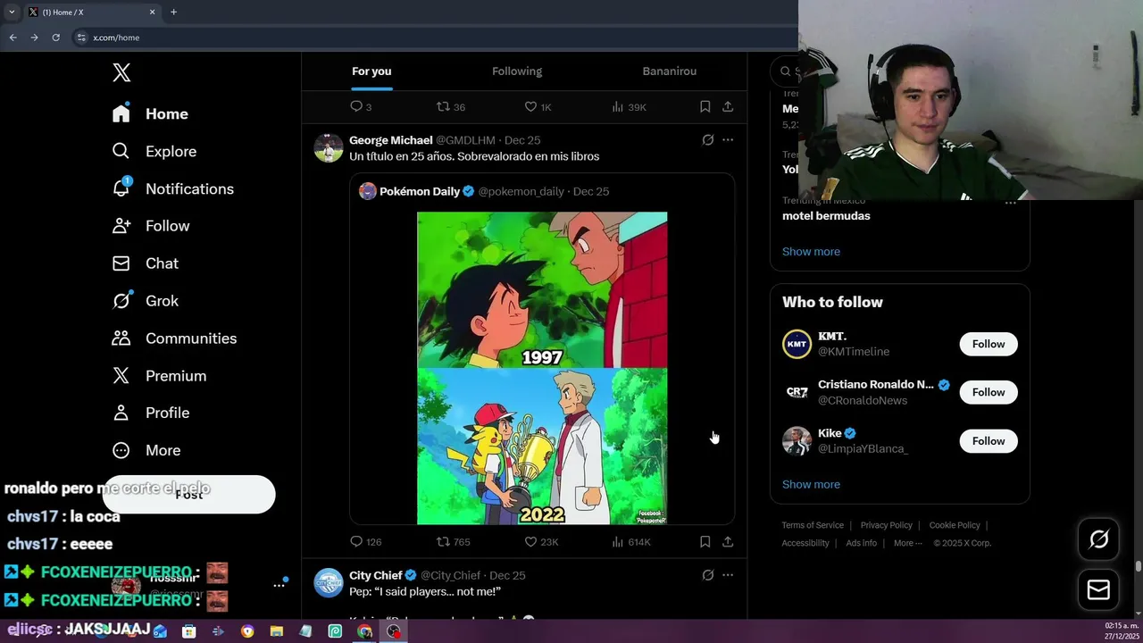Open the Cookie Policy link
Viewport: 1143px width, 643px height.
tap(955, 525)
